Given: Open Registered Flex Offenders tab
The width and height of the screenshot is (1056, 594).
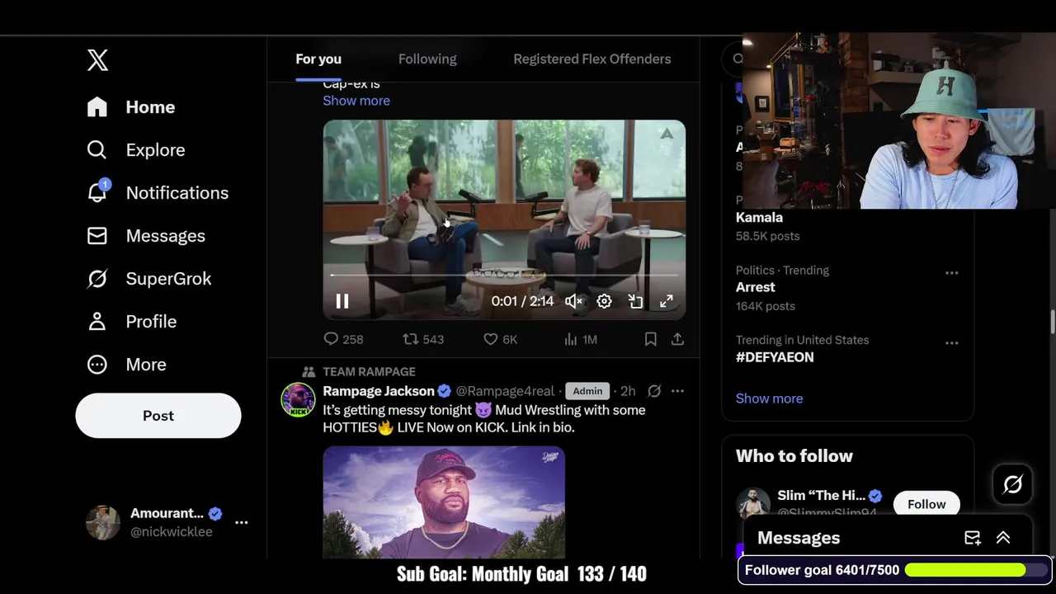Looking at the screenshot, I should click(x=592, y=59).
